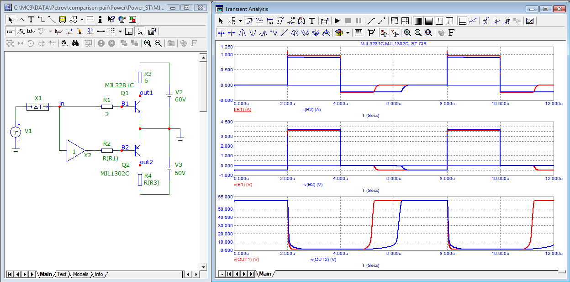
Task: Toggle Data Points display icon
Action: click(382, 21)
